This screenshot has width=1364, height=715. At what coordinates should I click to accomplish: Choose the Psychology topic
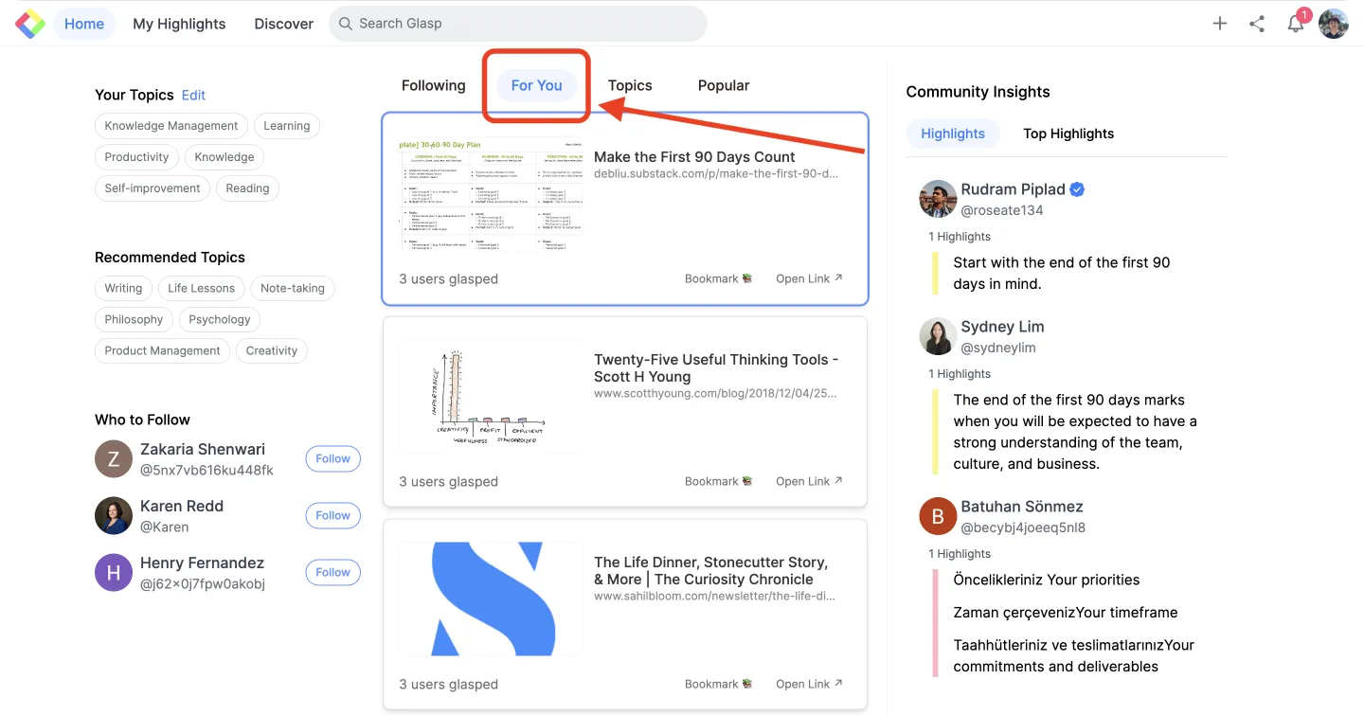[220, 319]
